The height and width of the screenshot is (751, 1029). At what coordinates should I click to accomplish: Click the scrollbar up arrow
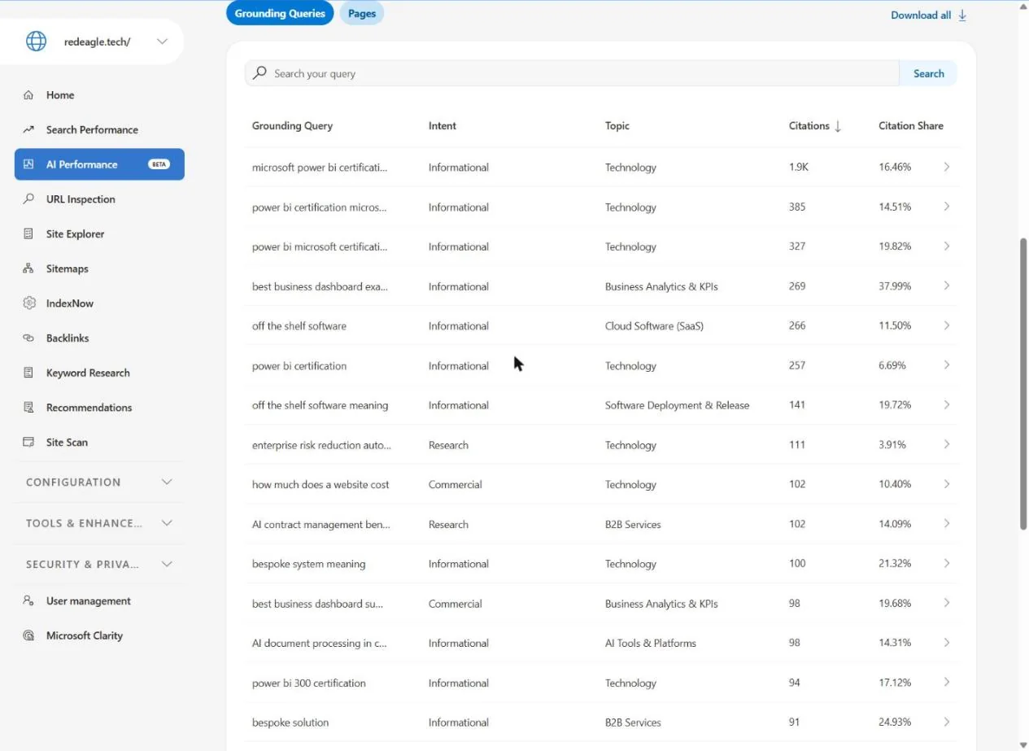pos(1023,7)
